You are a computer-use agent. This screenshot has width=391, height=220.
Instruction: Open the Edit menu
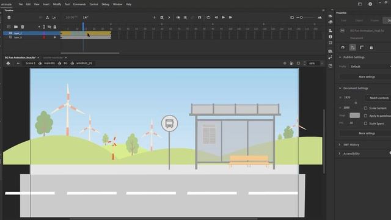(29, 4)
